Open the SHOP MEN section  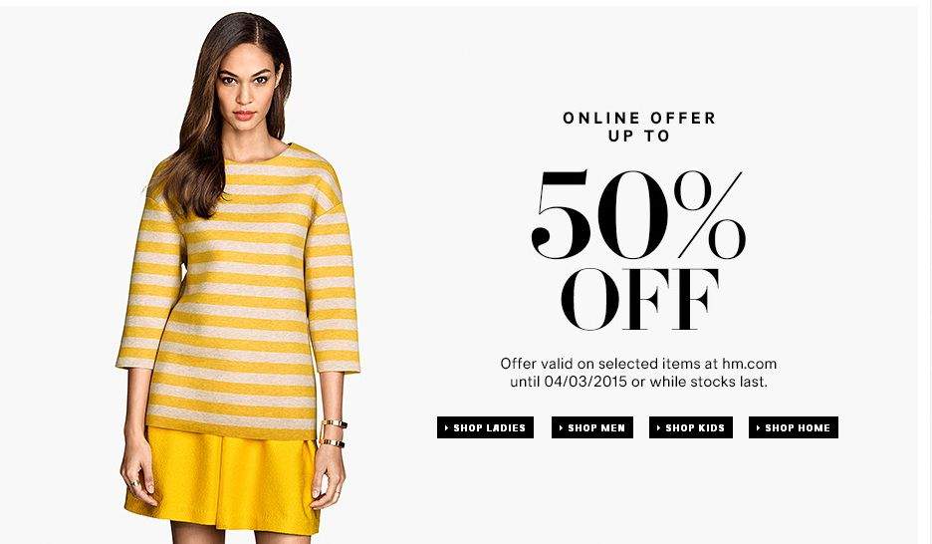tap(592, 427)
